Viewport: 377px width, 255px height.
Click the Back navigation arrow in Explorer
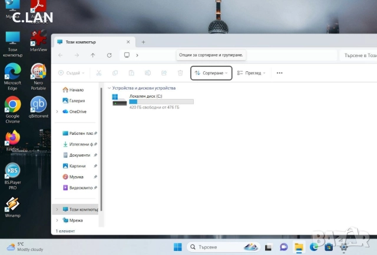click(60, 55)
